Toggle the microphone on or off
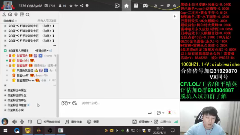The width and height of the screenshot is (240, 135). 22,122
